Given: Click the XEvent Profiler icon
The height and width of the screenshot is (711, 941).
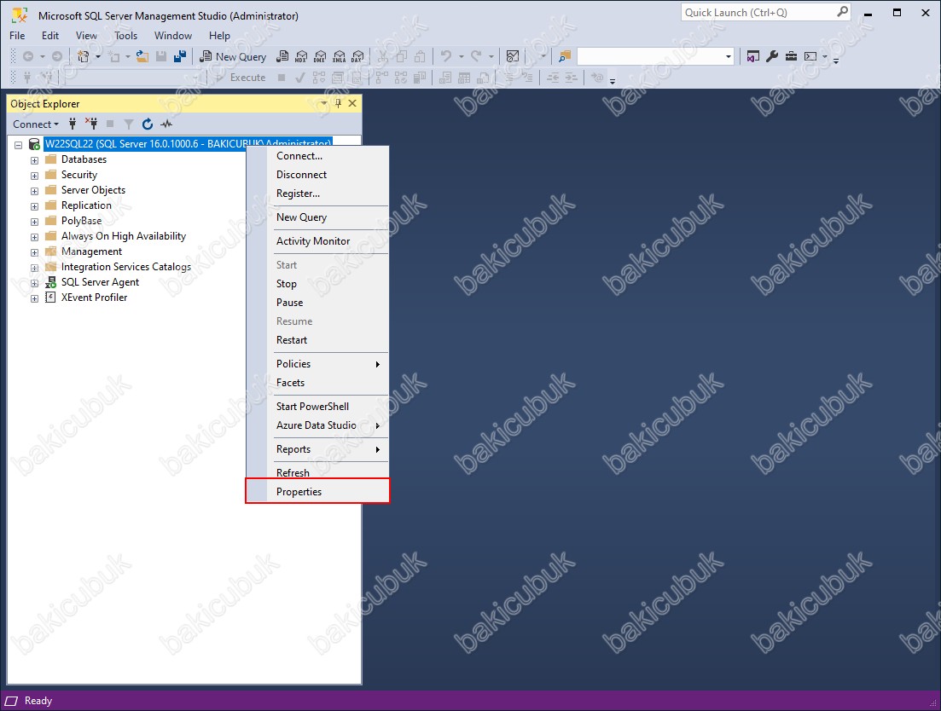Looking at the screenshot, I should 51,298.
